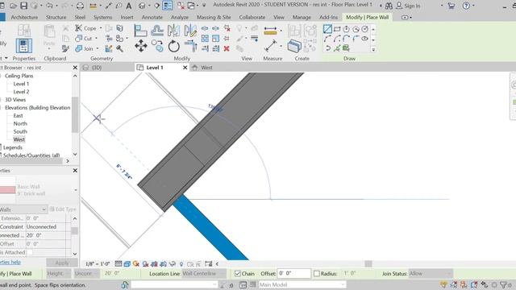Click the Array tool icon

point(205,39)
